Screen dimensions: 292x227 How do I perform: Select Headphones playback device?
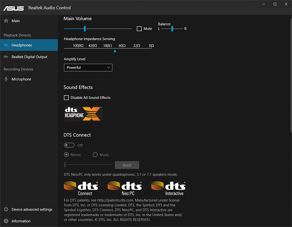(29, 45)
